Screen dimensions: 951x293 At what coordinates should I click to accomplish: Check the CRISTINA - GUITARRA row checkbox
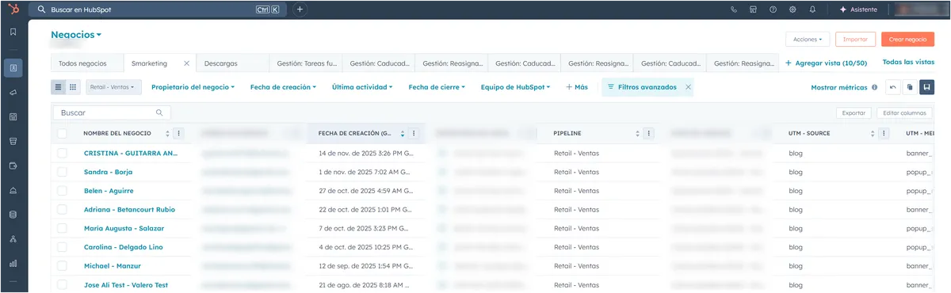point(63,153)
